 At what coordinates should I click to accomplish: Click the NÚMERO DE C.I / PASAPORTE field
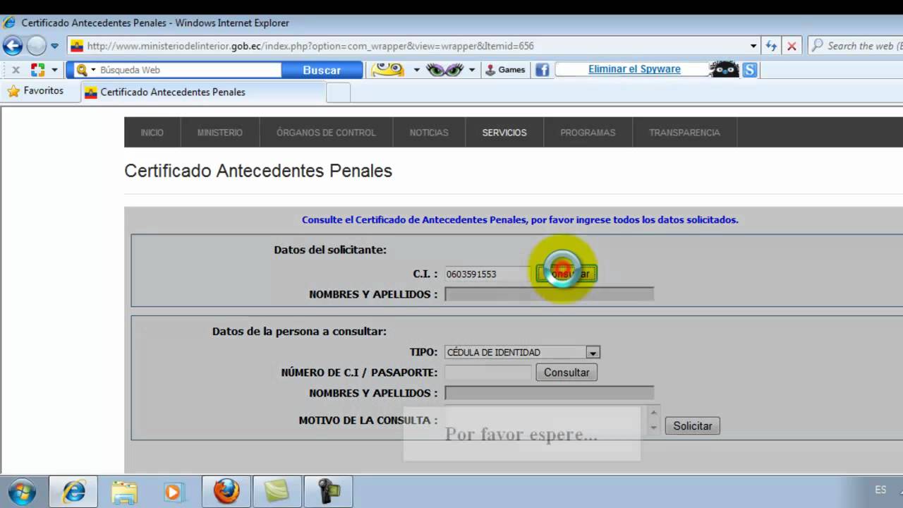[487, 373]
